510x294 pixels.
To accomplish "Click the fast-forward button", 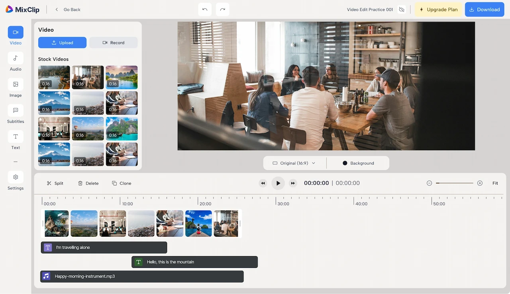I will [293, 183].
